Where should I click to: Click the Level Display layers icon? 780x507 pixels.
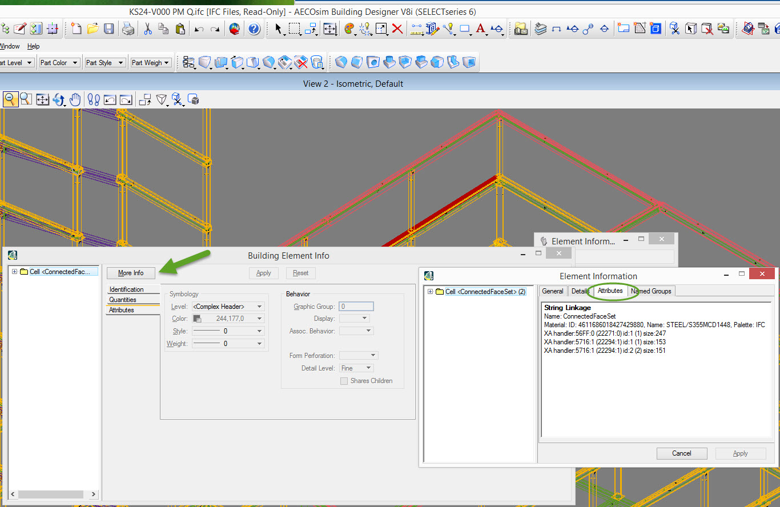[541, 29]
